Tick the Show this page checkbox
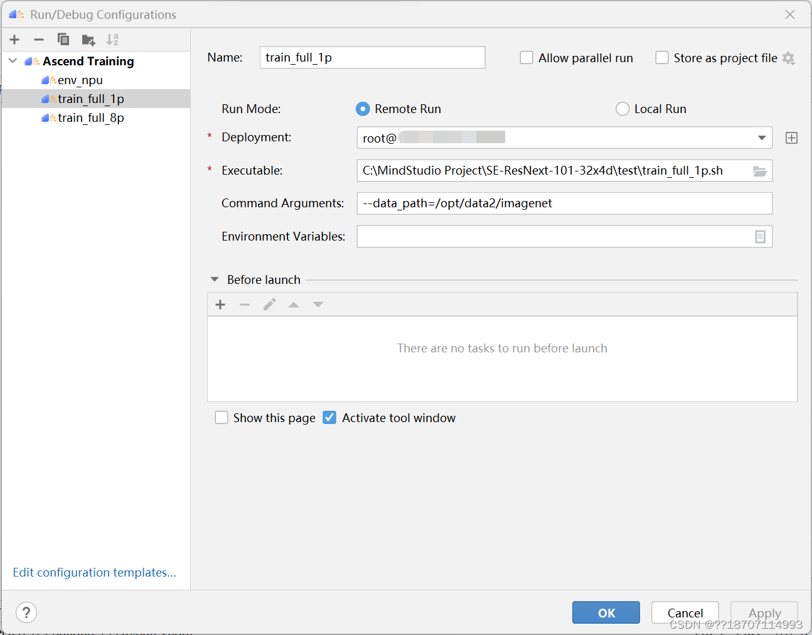 (222, 418)
